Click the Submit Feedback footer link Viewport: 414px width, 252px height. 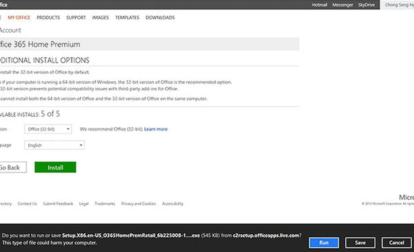click(x=58, y=204)
